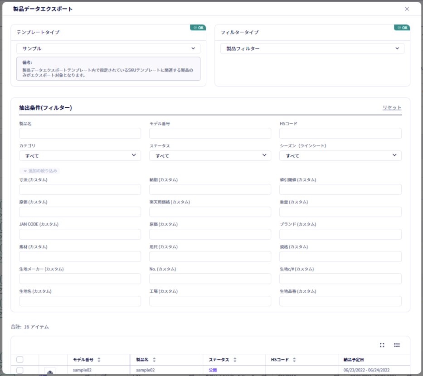Viewport: 423px width, 376px height.
Task: Sort by ステータス column arrows
Action: [235, 360]
